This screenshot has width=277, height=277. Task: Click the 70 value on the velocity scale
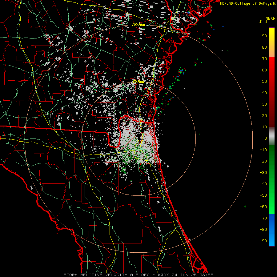tap(264, 59)
